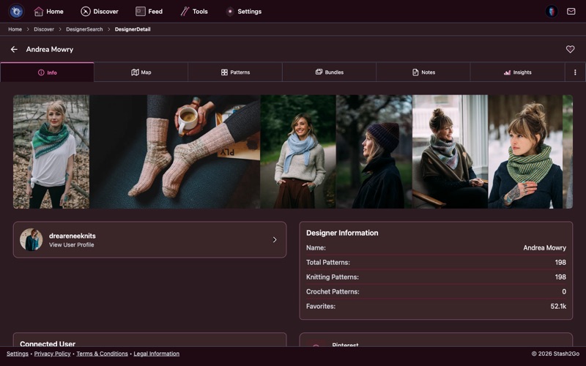The height and width of the screenshot is (366, 586).
Task: Open the blue scarf photo thumbnail
Action: coord(298,152)
